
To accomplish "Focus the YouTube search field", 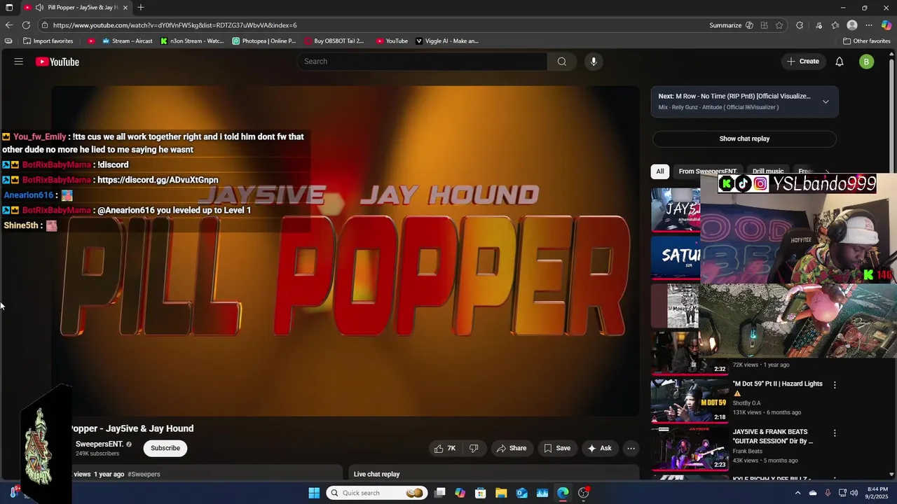I will (x=423, y=62).
